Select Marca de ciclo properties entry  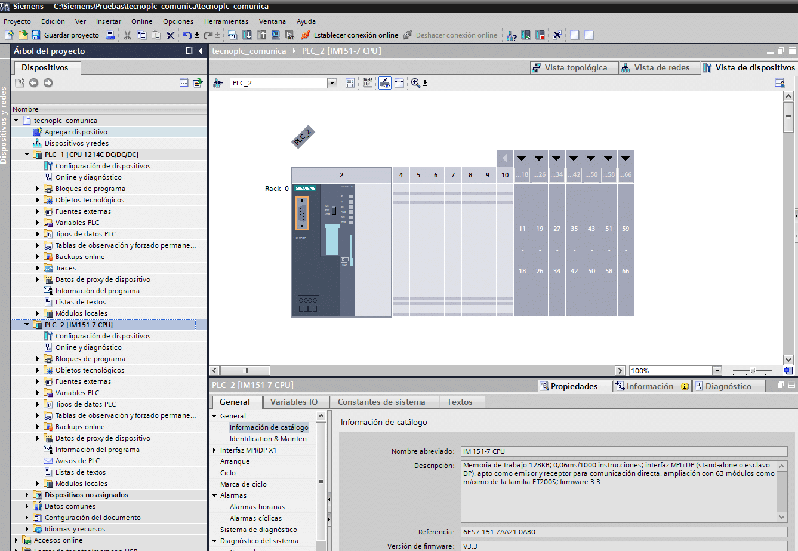tap(244, 484)
